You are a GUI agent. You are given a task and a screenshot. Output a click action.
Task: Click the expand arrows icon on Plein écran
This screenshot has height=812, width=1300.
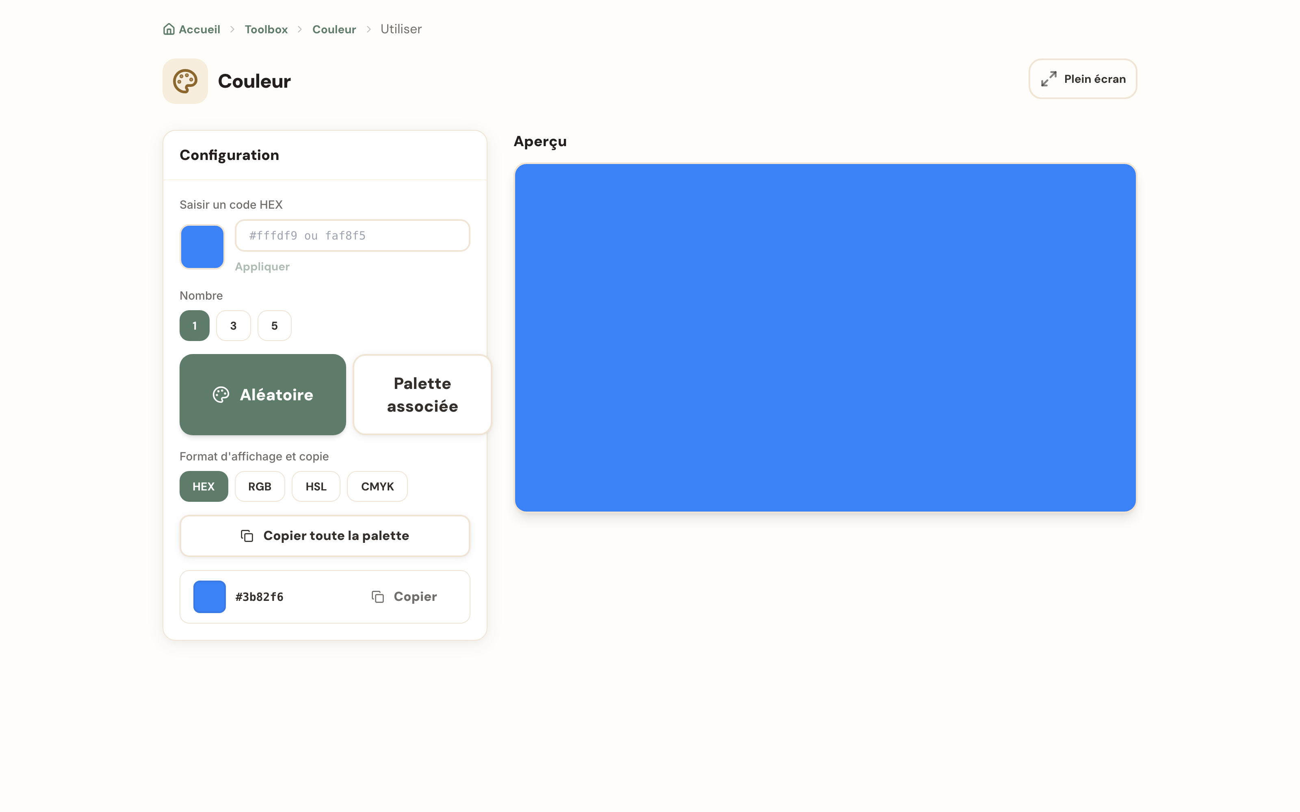coord(1049,79)
